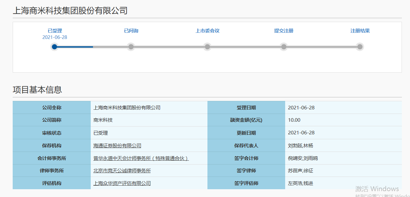
Task: Click the page title 上海商米科技集团股份有限公司
Action: [x=70, y=11]
